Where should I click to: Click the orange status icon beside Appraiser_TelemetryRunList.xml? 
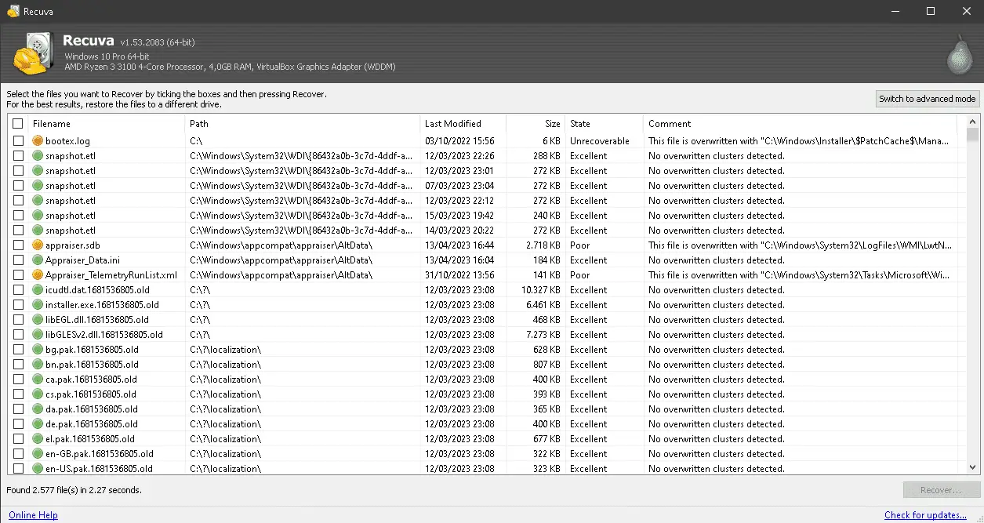38,275
